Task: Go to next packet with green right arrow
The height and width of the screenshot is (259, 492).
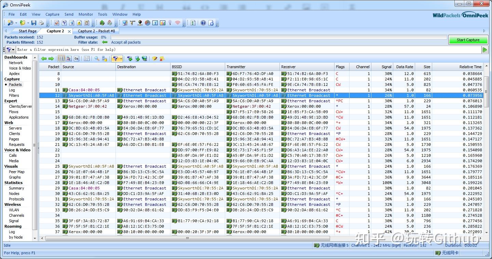Action: (51, 59)
